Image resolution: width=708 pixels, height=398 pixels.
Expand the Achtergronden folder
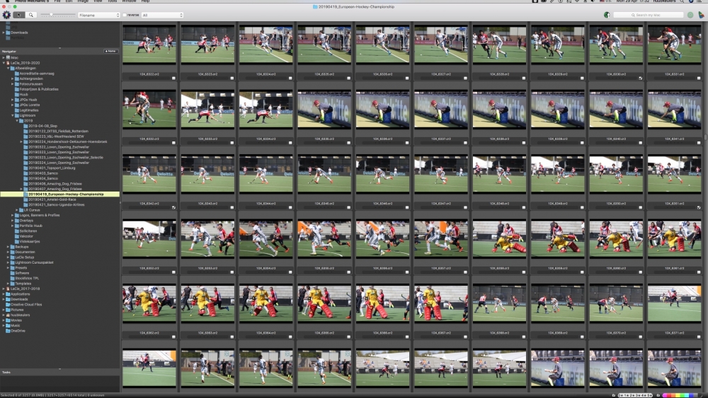point(12,79)
